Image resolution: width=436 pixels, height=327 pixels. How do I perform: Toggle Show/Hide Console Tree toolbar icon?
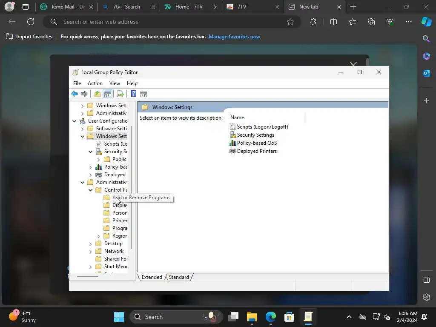[107, 94]
